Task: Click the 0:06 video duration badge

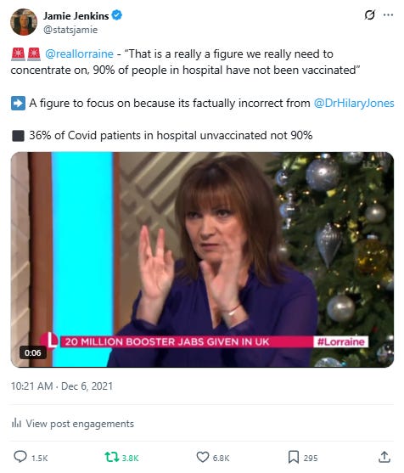Action: click(x=33, y=352)
